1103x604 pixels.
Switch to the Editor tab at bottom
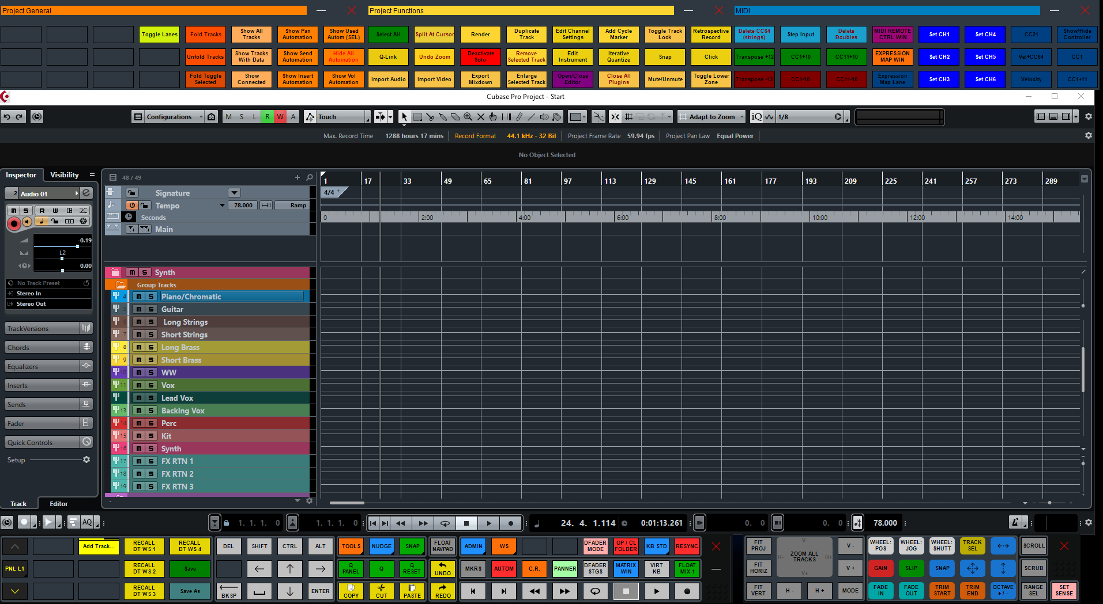coord(58,504)
